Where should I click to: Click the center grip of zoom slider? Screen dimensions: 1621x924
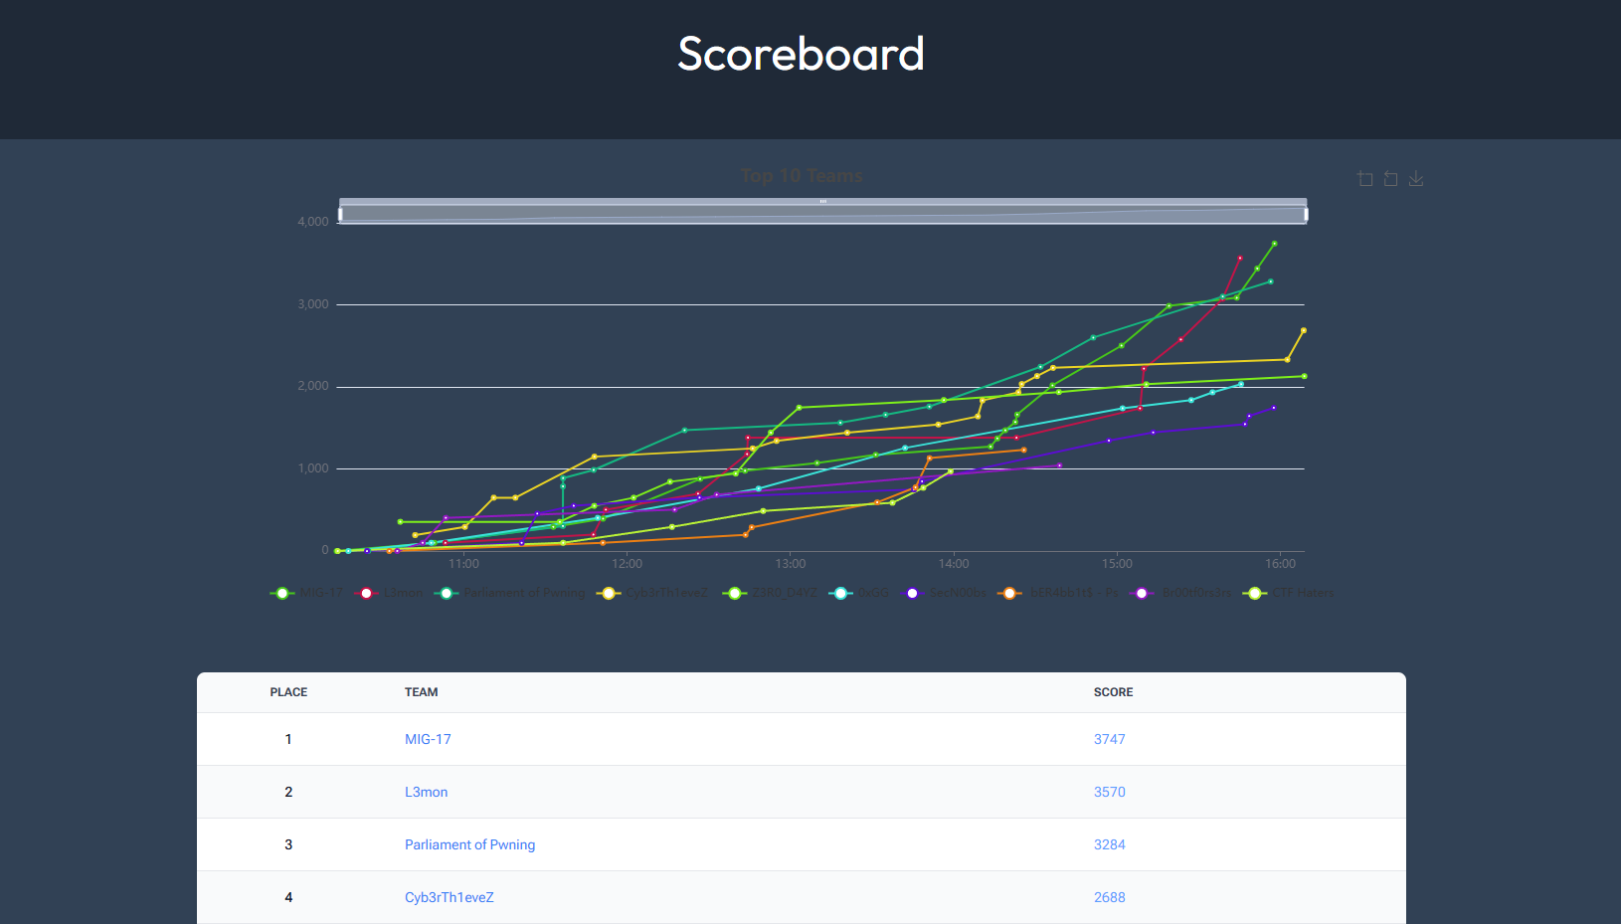822,202
